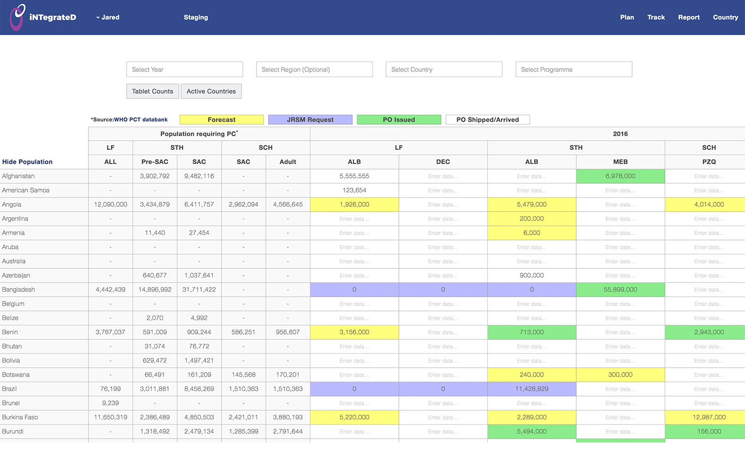Select the purple JRSM Request legend swatch
745x465 pixels.
click(310, 119)
